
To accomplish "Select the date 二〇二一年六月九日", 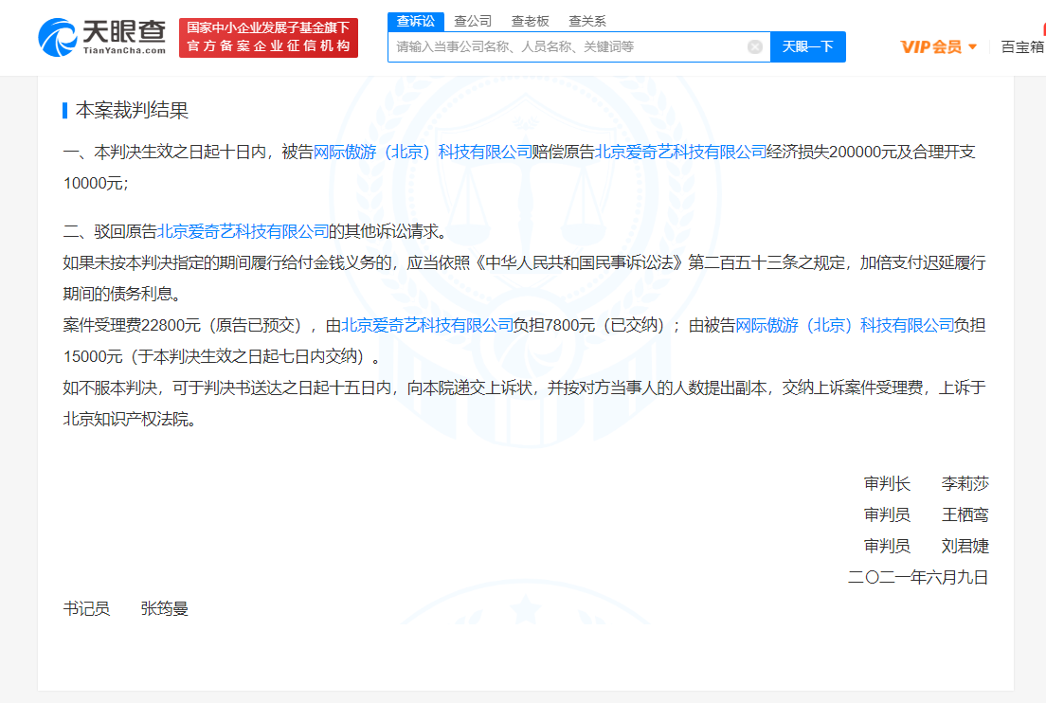I will 918,578.
